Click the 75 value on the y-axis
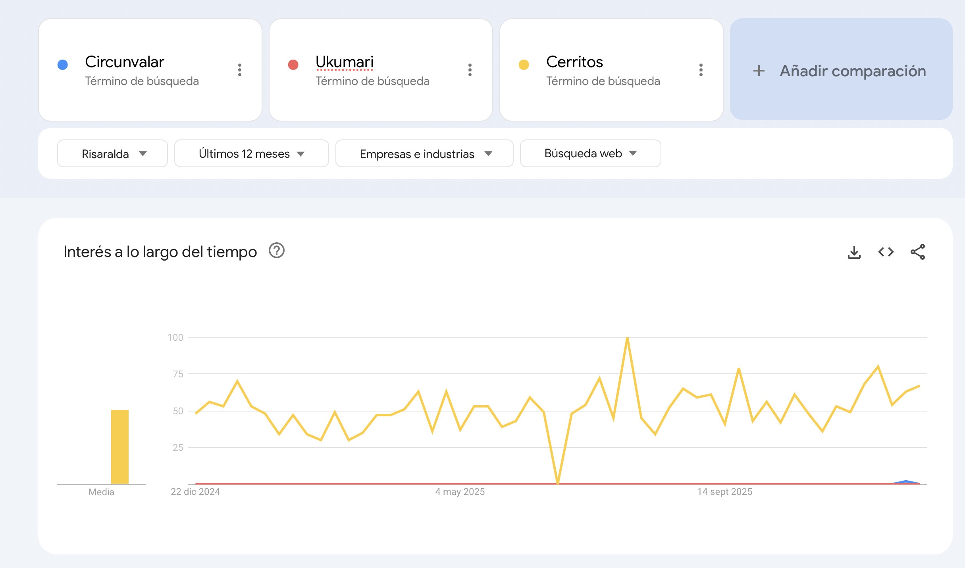The image size is (965, 568). (x=178, y=374)
